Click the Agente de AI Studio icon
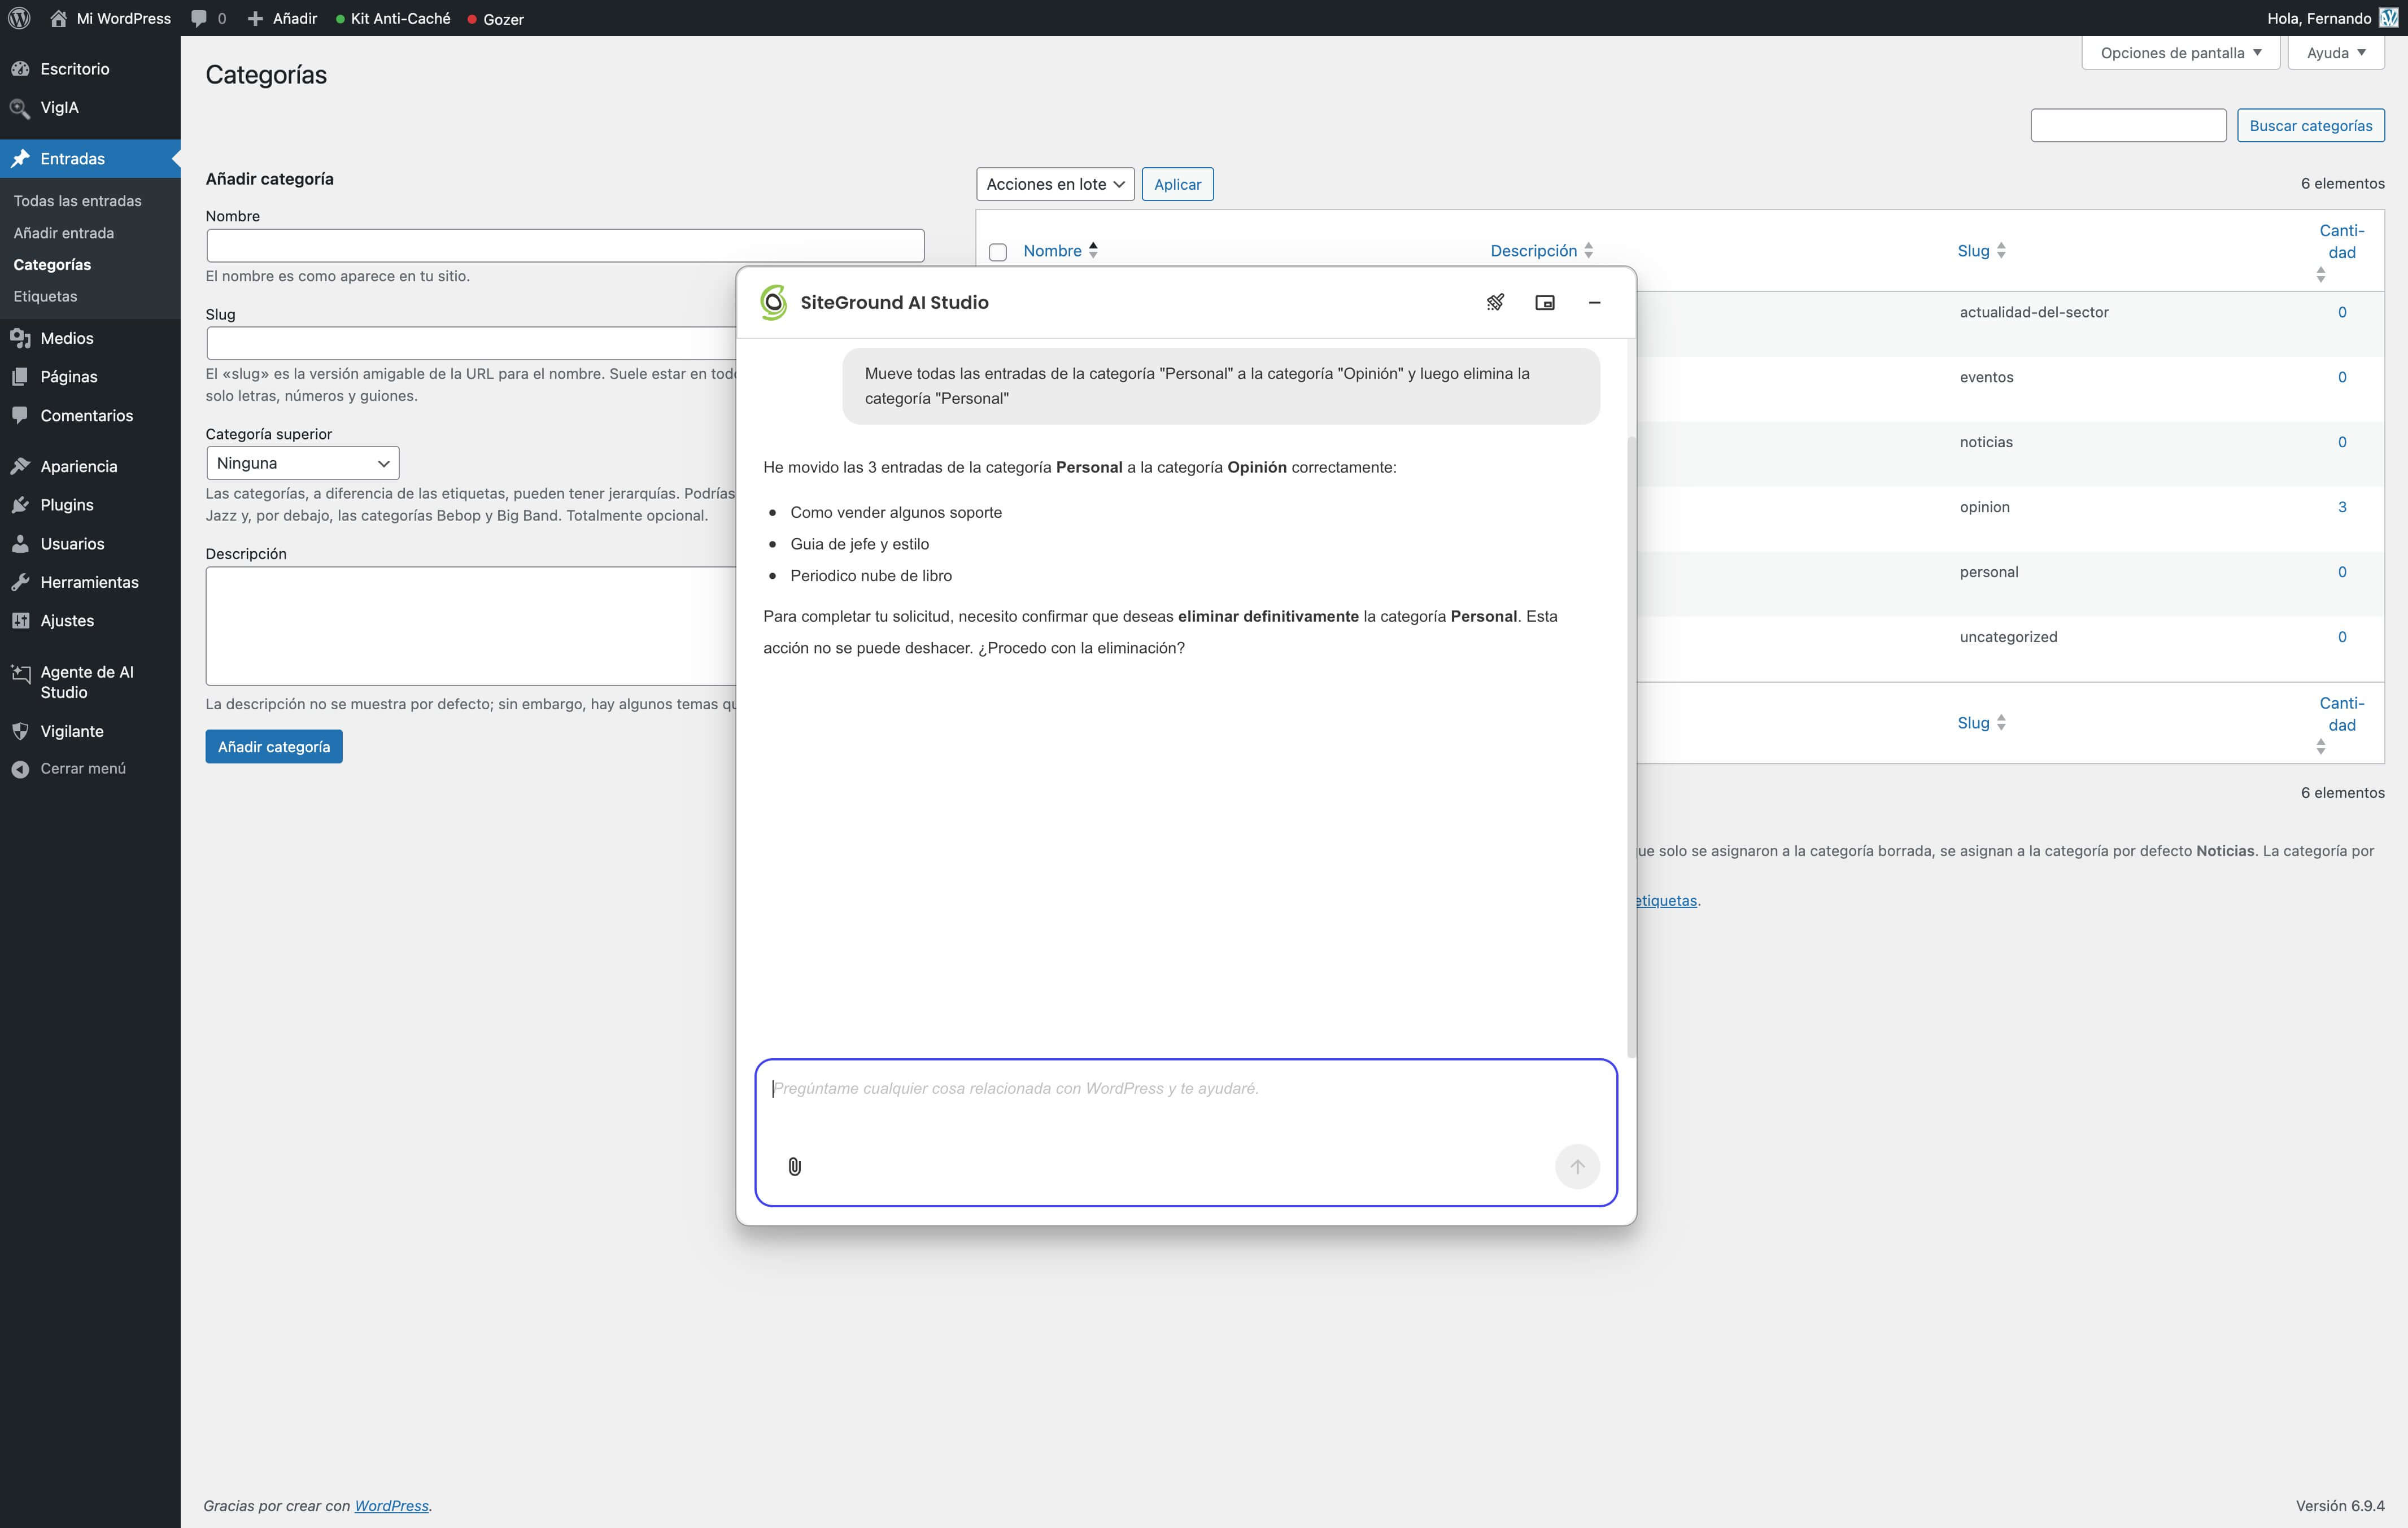The image size is (2408, 1528). pyautogui.click(x=20, y=673)
